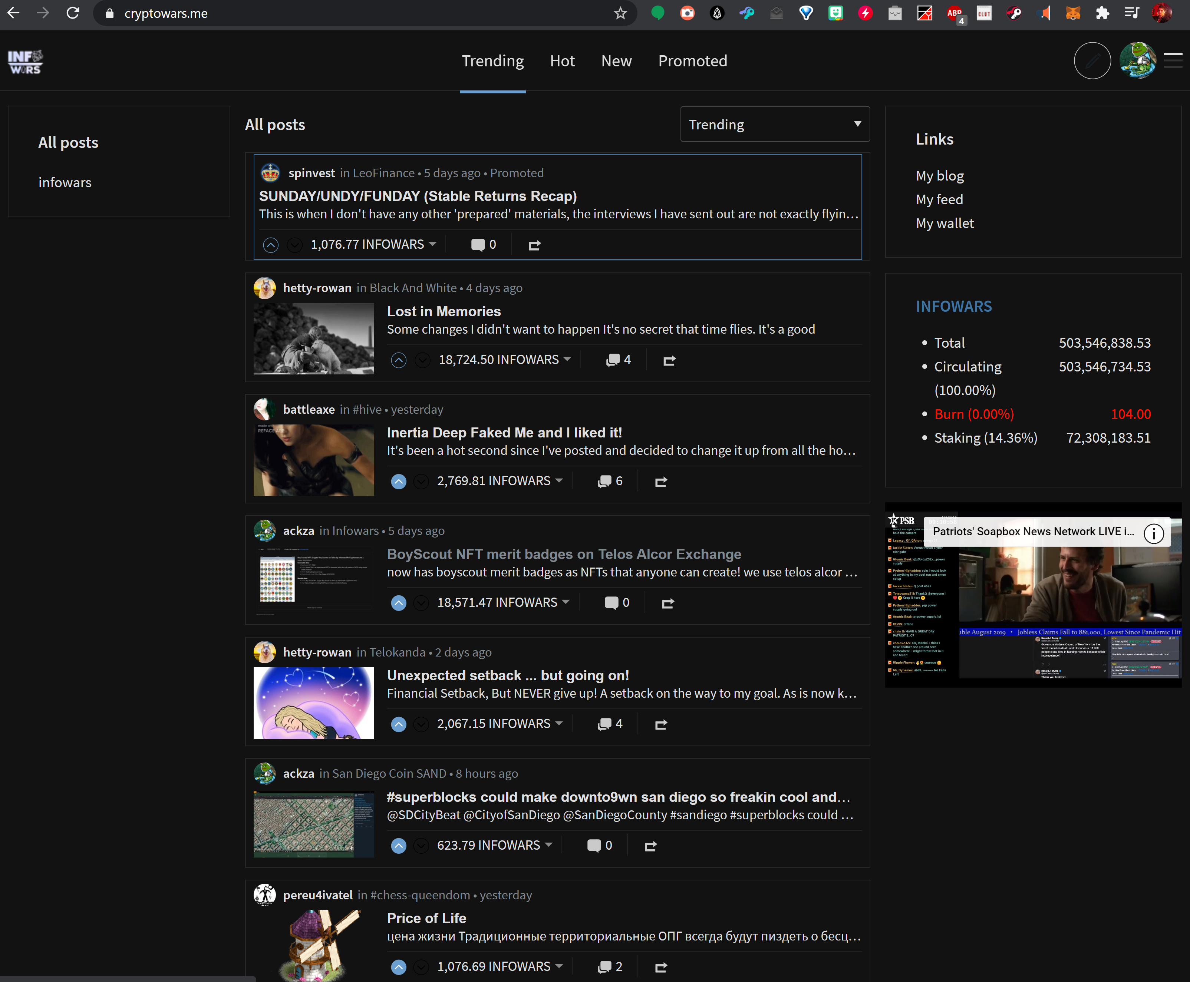The height and width of the screenshot is (982, 1190).
Task: Downvote the Lost in Memories post
Action: [x=422, y=360]
